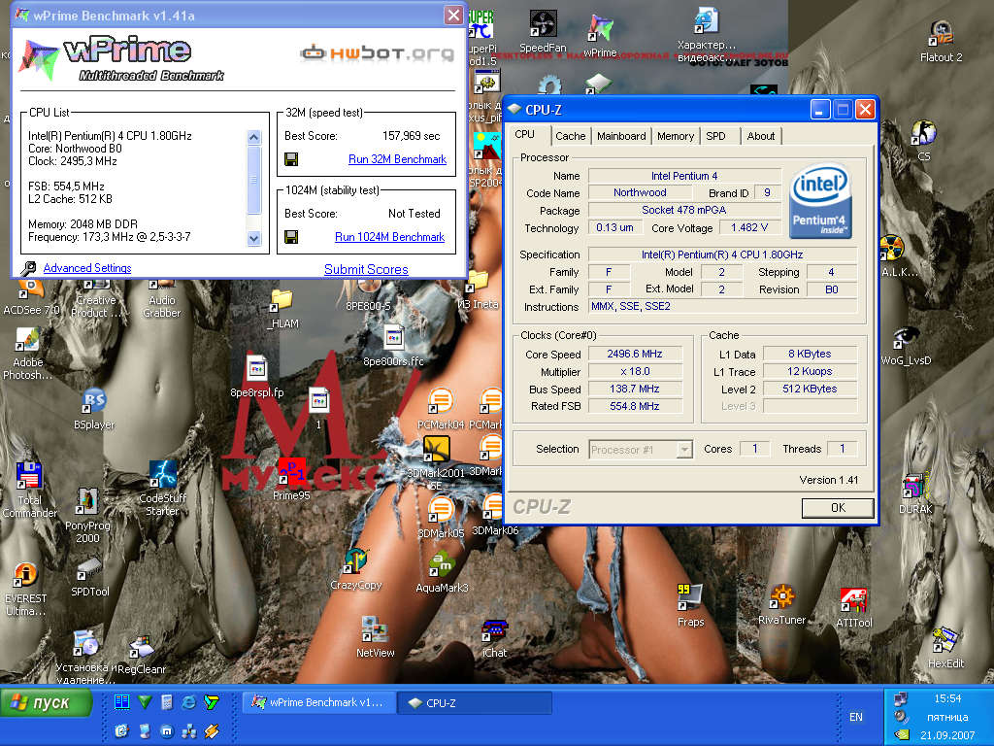Open the SPDTool desktop icon
The width and height of the screenshot is (994, 746).
point(89,576)
